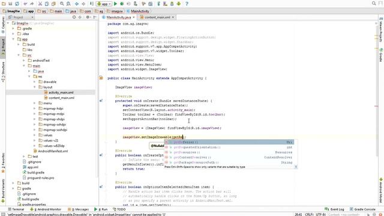The width and height of the screenshot is (384, 216).
Task: Click the Collapse All icon in Project panel
Action: (80, 17)
